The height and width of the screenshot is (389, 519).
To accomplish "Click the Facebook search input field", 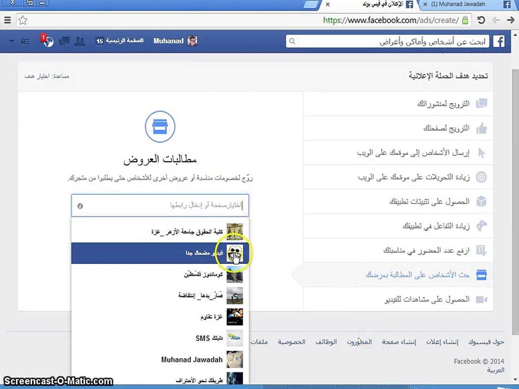I will click(387, 41).
